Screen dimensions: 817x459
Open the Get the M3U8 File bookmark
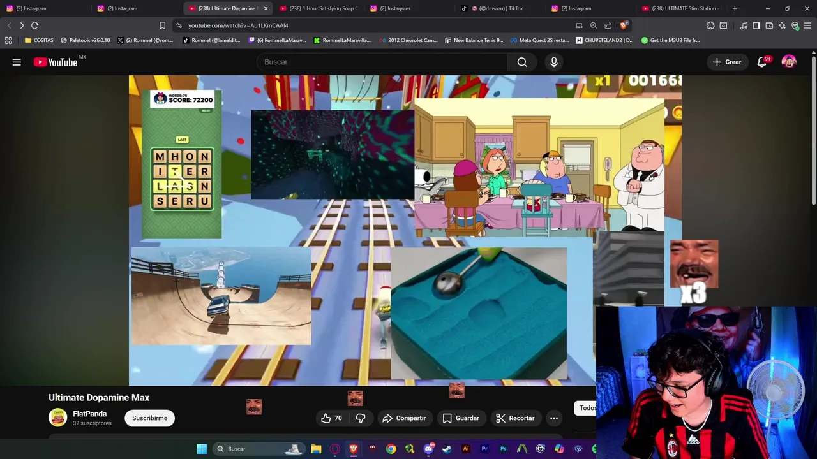coord(670,40)
